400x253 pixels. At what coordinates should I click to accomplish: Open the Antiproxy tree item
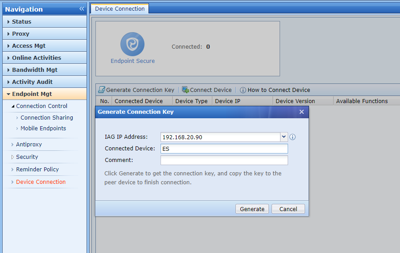(29, 145)
